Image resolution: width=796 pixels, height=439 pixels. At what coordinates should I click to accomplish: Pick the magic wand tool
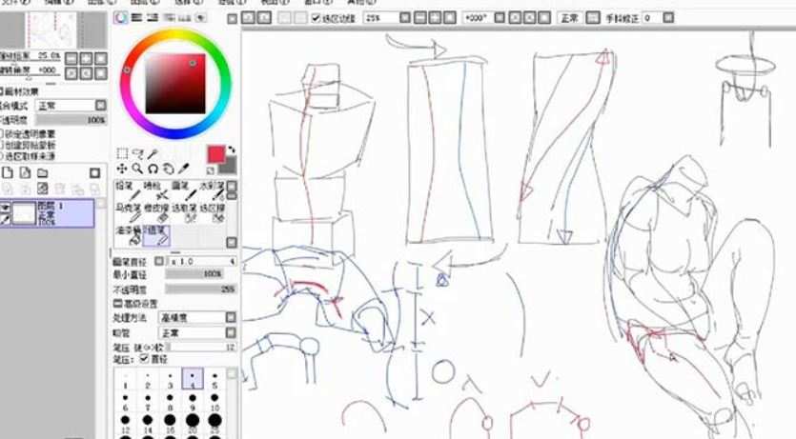[x=153, y=153]
